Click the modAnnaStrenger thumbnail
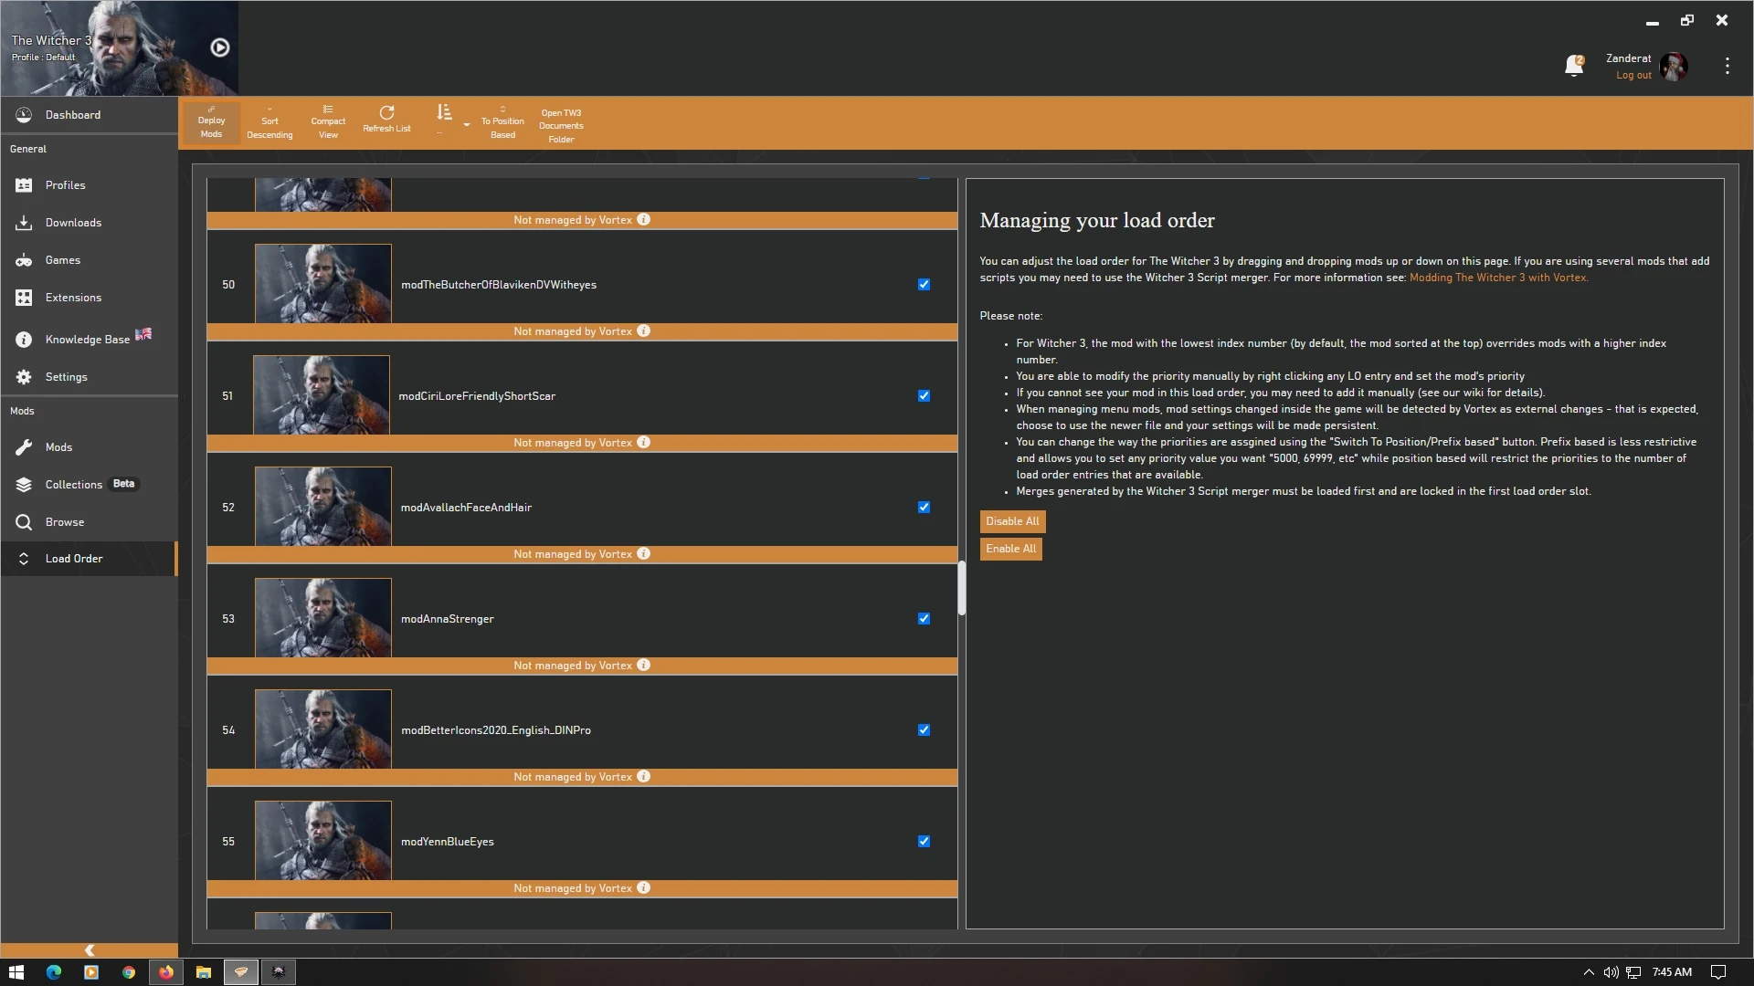The width and height of the screenshot is (1754, 986). pyautogui.click(x=322, y=618)
